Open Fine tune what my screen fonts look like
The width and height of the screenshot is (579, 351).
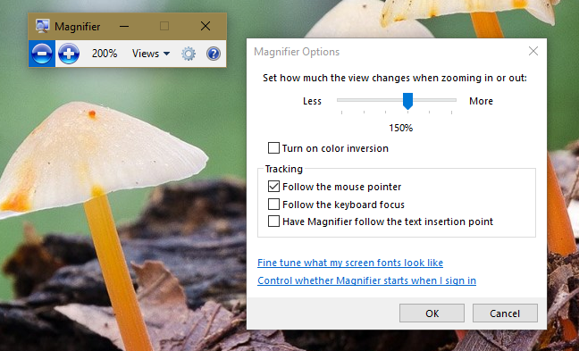pos(350,263)
